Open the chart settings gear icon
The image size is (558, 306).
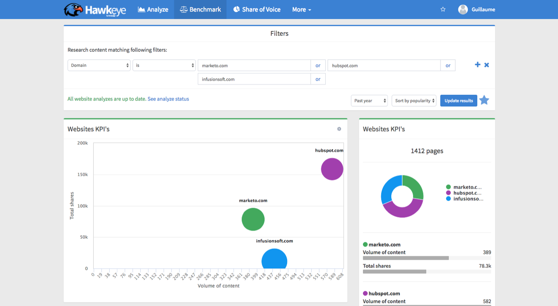click(x=339, y=129)
